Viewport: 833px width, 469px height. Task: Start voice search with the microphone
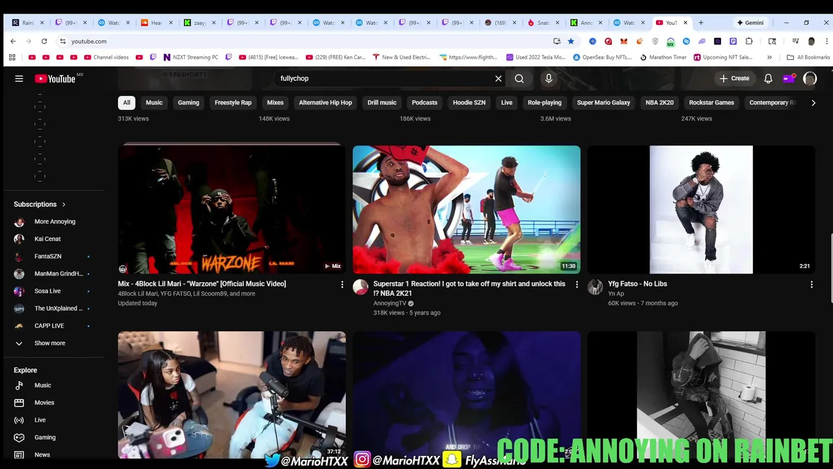coord(549,78)
